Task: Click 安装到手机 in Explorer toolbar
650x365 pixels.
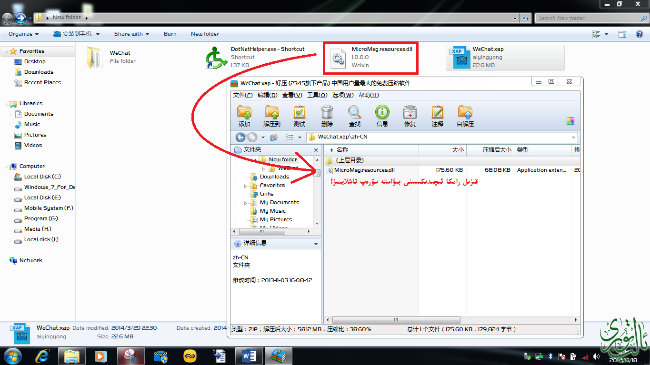Action: pyautogui.click(x=76, y=34)
